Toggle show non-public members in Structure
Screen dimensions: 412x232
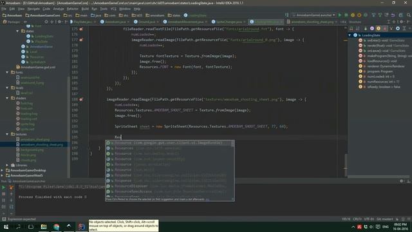(385, 28)
